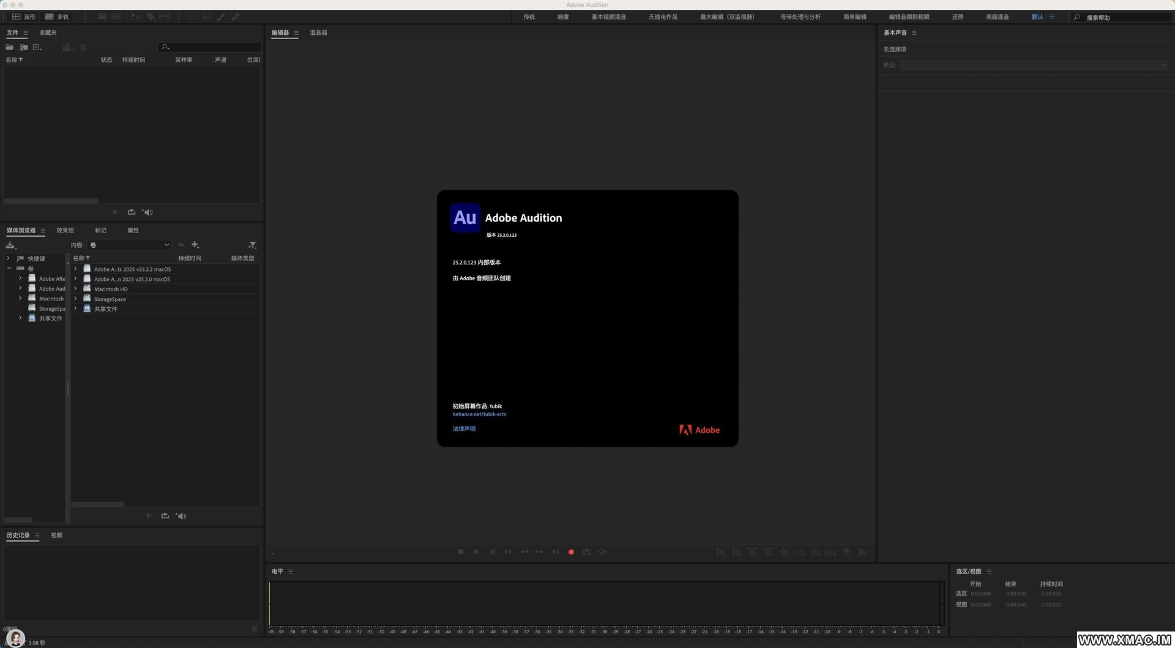
Task: Open the file type filter funnel icon
Action: pyautogui.click(x=252, y=245)
